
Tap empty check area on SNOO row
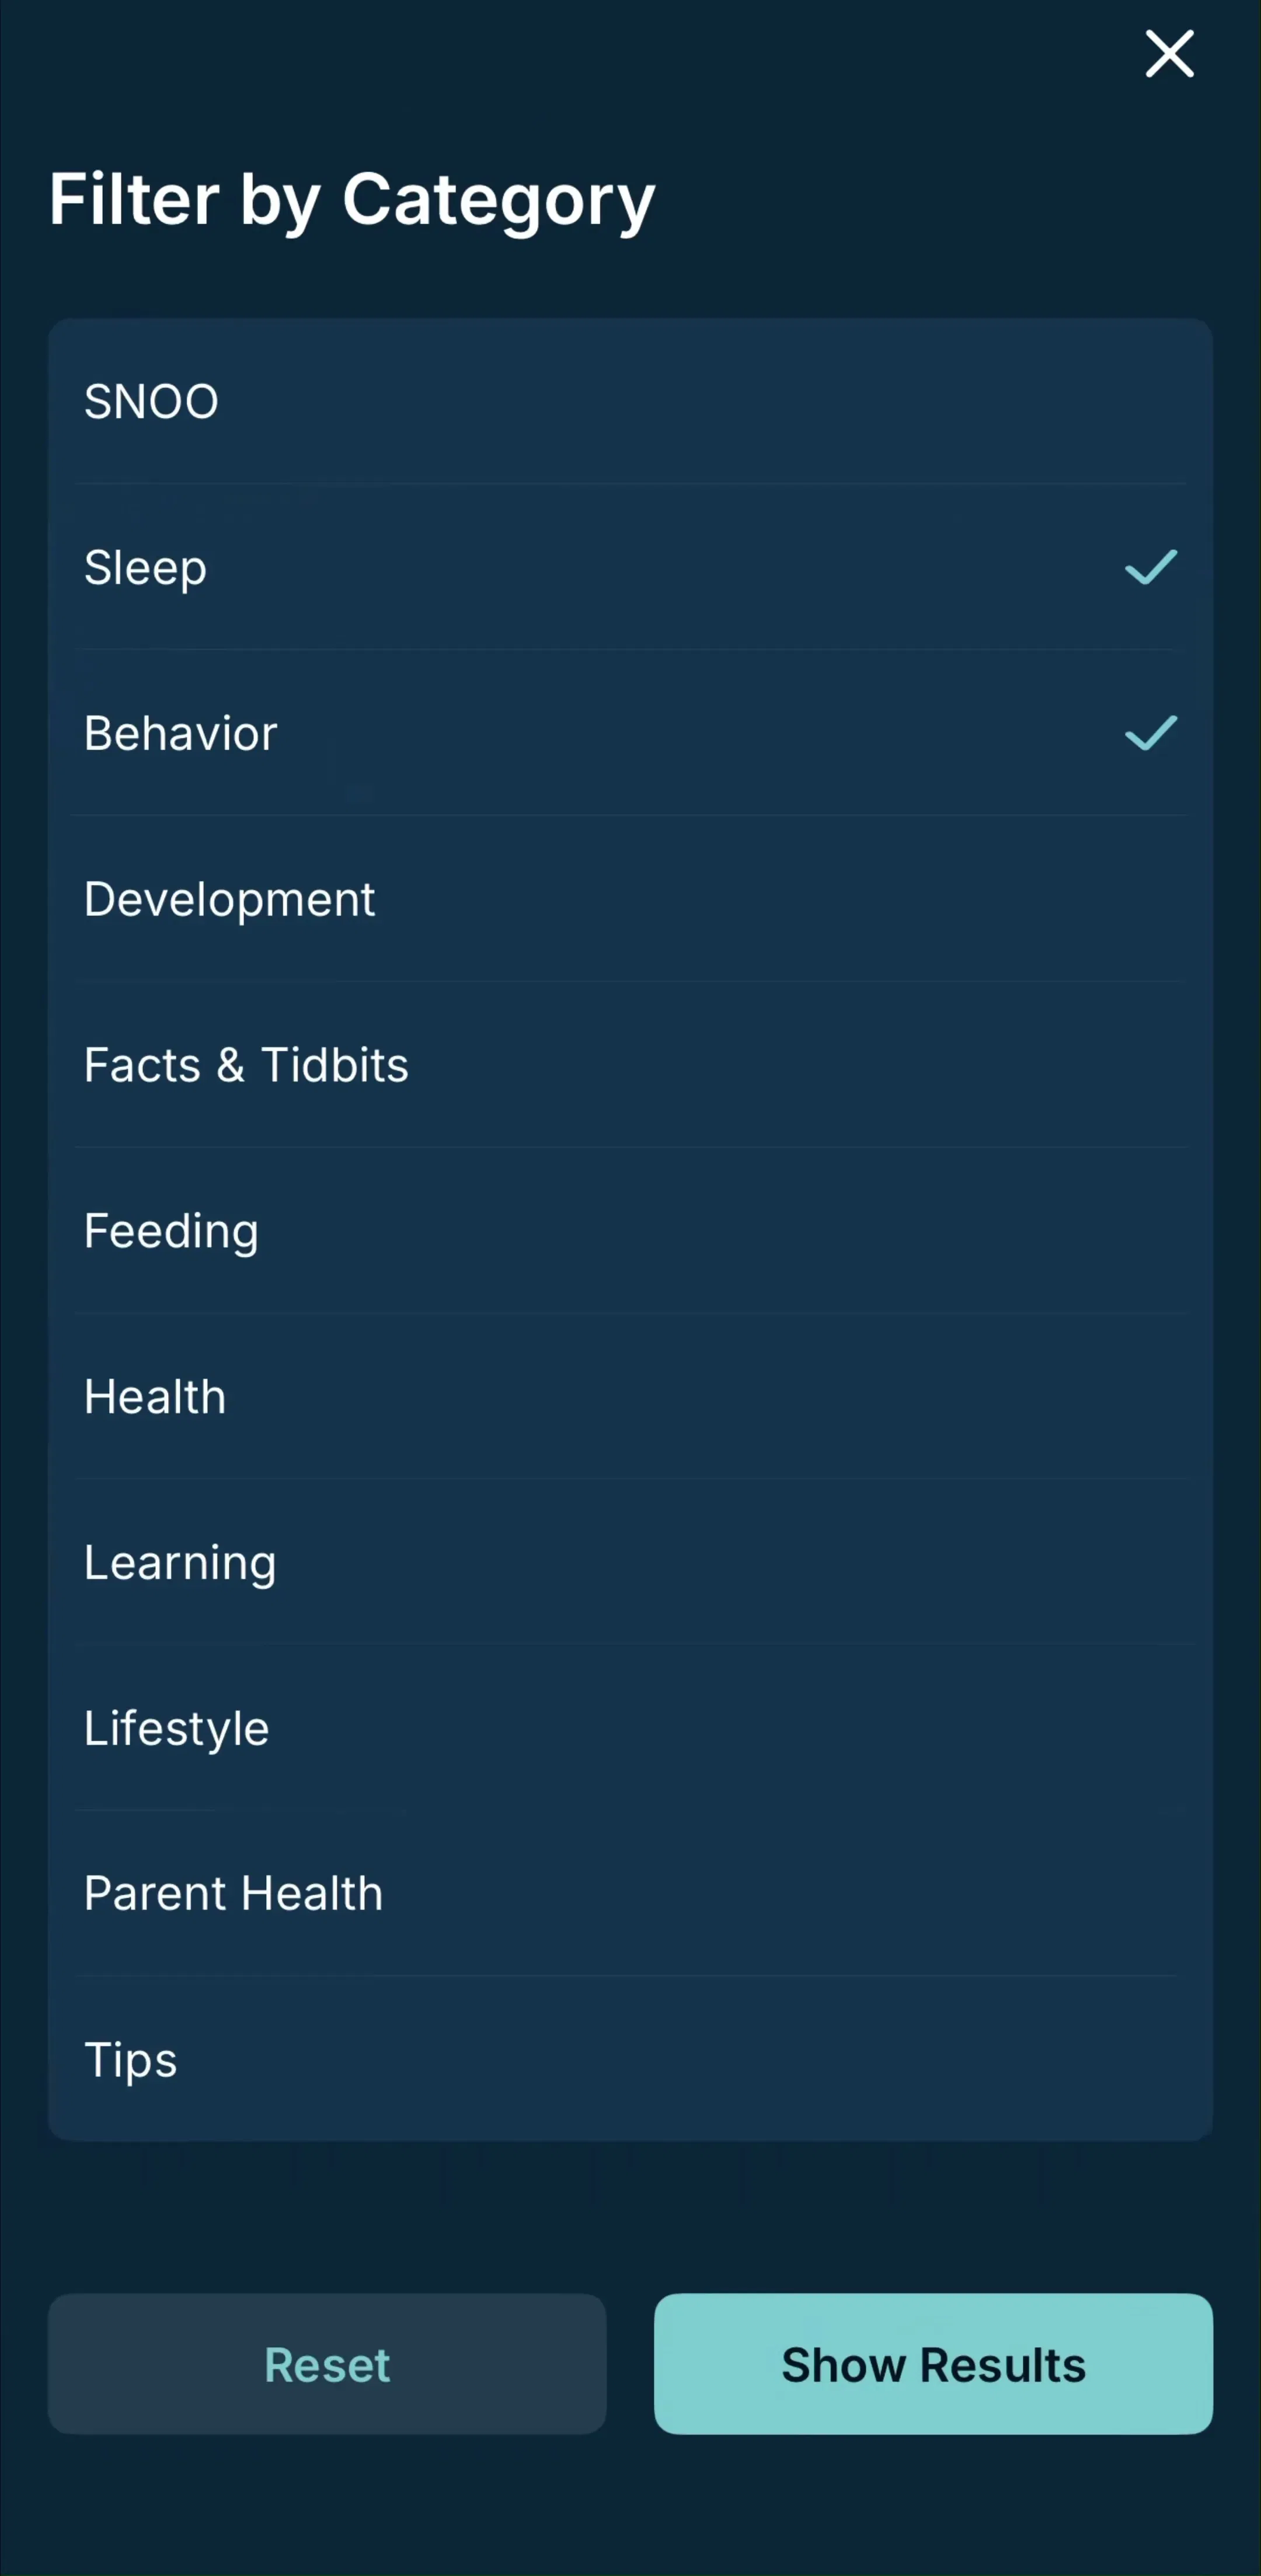pyautogui.click(x=1151, y=402)
